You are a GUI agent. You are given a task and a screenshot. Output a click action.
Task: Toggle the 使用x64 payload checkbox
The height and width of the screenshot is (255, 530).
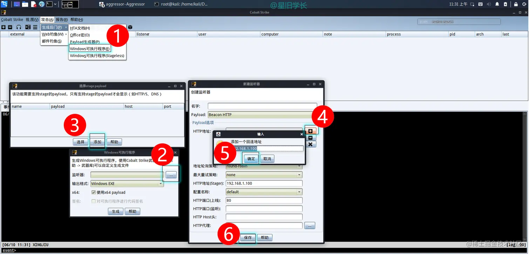[94, 192]
